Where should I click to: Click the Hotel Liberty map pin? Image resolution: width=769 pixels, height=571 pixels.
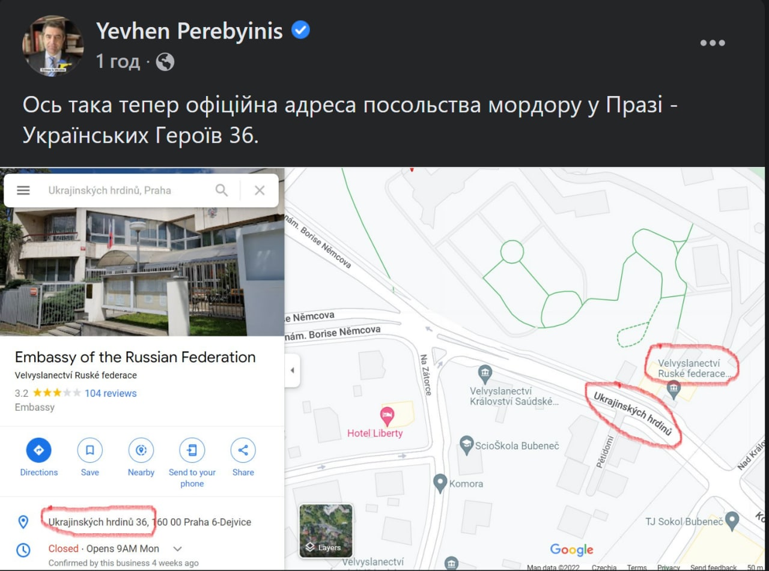[387, 414]
